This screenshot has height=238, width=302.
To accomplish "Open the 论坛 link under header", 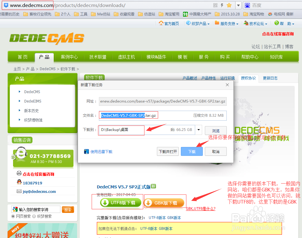I will [x=256, y=47].
